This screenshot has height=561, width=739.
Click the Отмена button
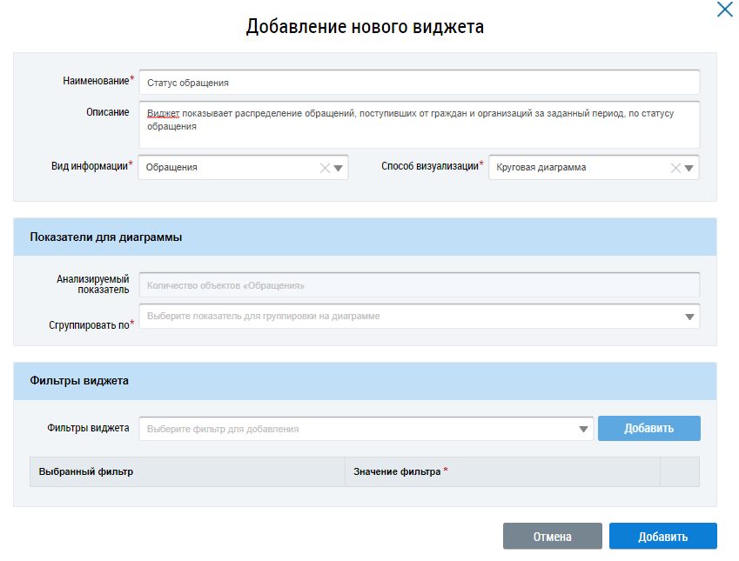tap(552, 537)
